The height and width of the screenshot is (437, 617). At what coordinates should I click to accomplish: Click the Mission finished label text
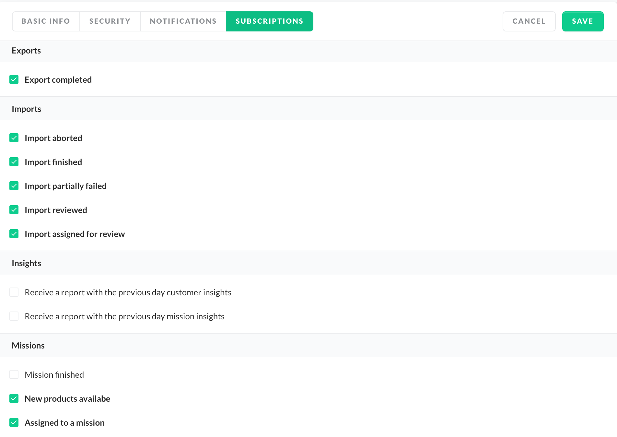point(54,375)
